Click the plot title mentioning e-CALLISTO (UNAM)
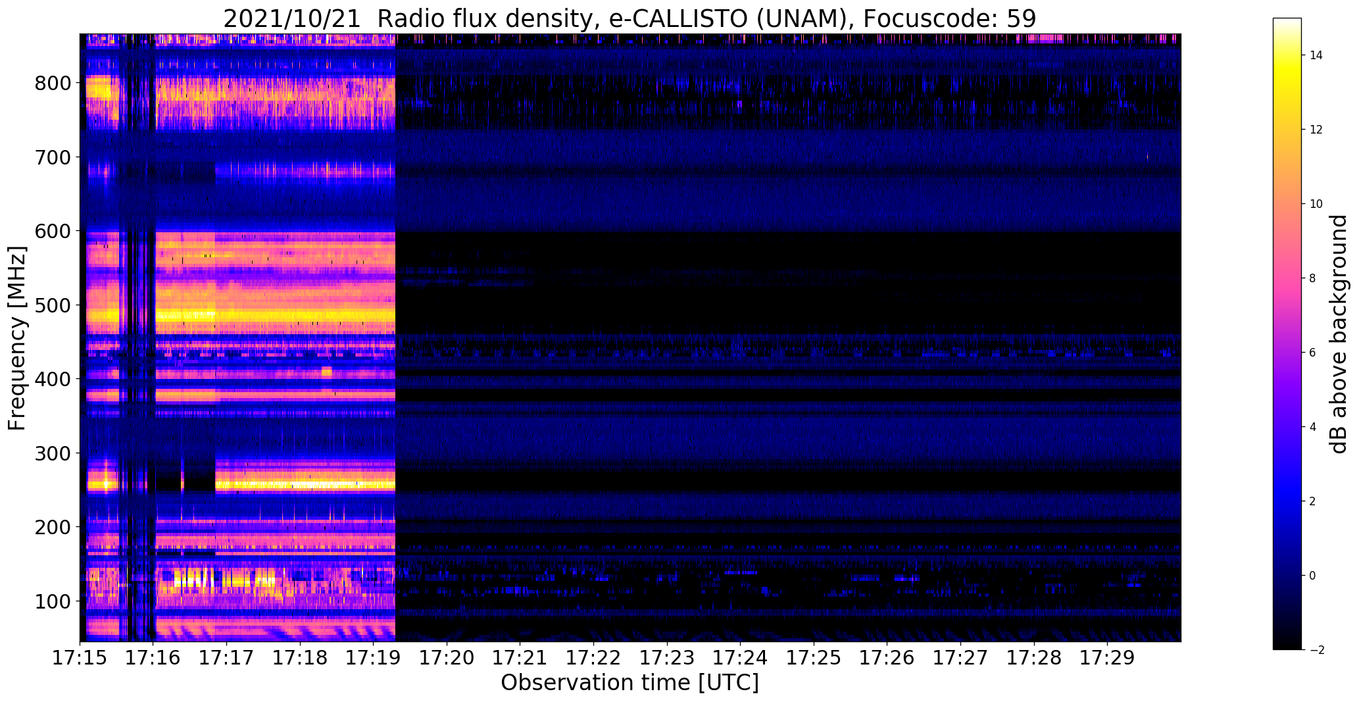This screenshot has width=1359, height=702. tap(630, 18)
